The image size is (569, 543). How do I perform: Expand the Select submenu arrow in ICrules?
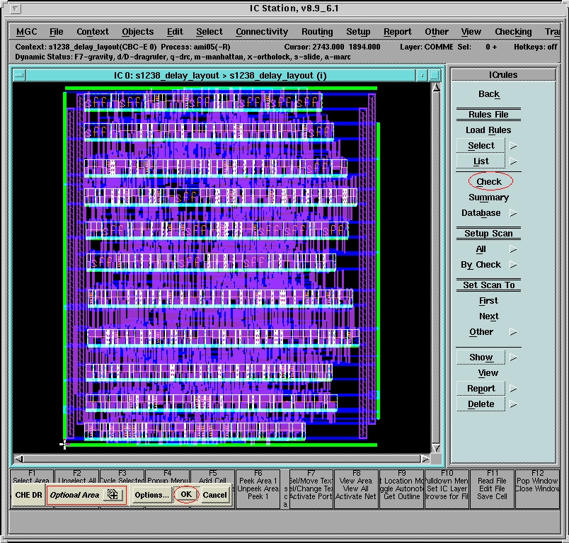(514, 146)
